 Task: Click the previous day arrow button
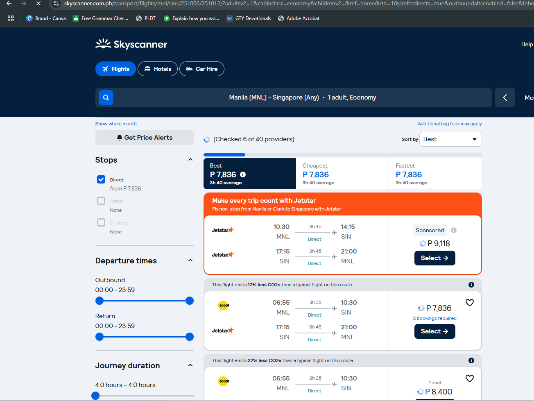pyautogui.click(x=505, y=97)
